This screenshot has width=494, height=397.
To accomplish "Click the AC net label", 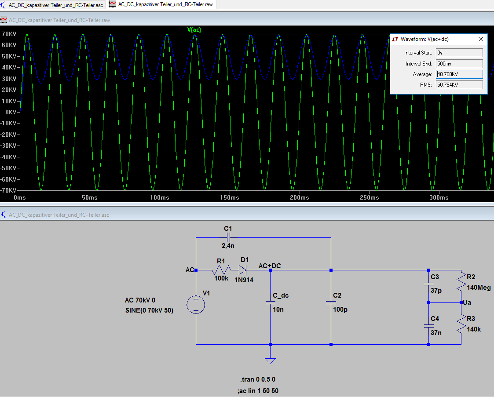I will pos(190,270).
